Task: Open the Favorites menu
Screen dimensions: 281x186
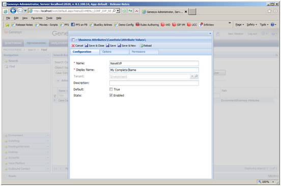Action: [x=37, y=18]
